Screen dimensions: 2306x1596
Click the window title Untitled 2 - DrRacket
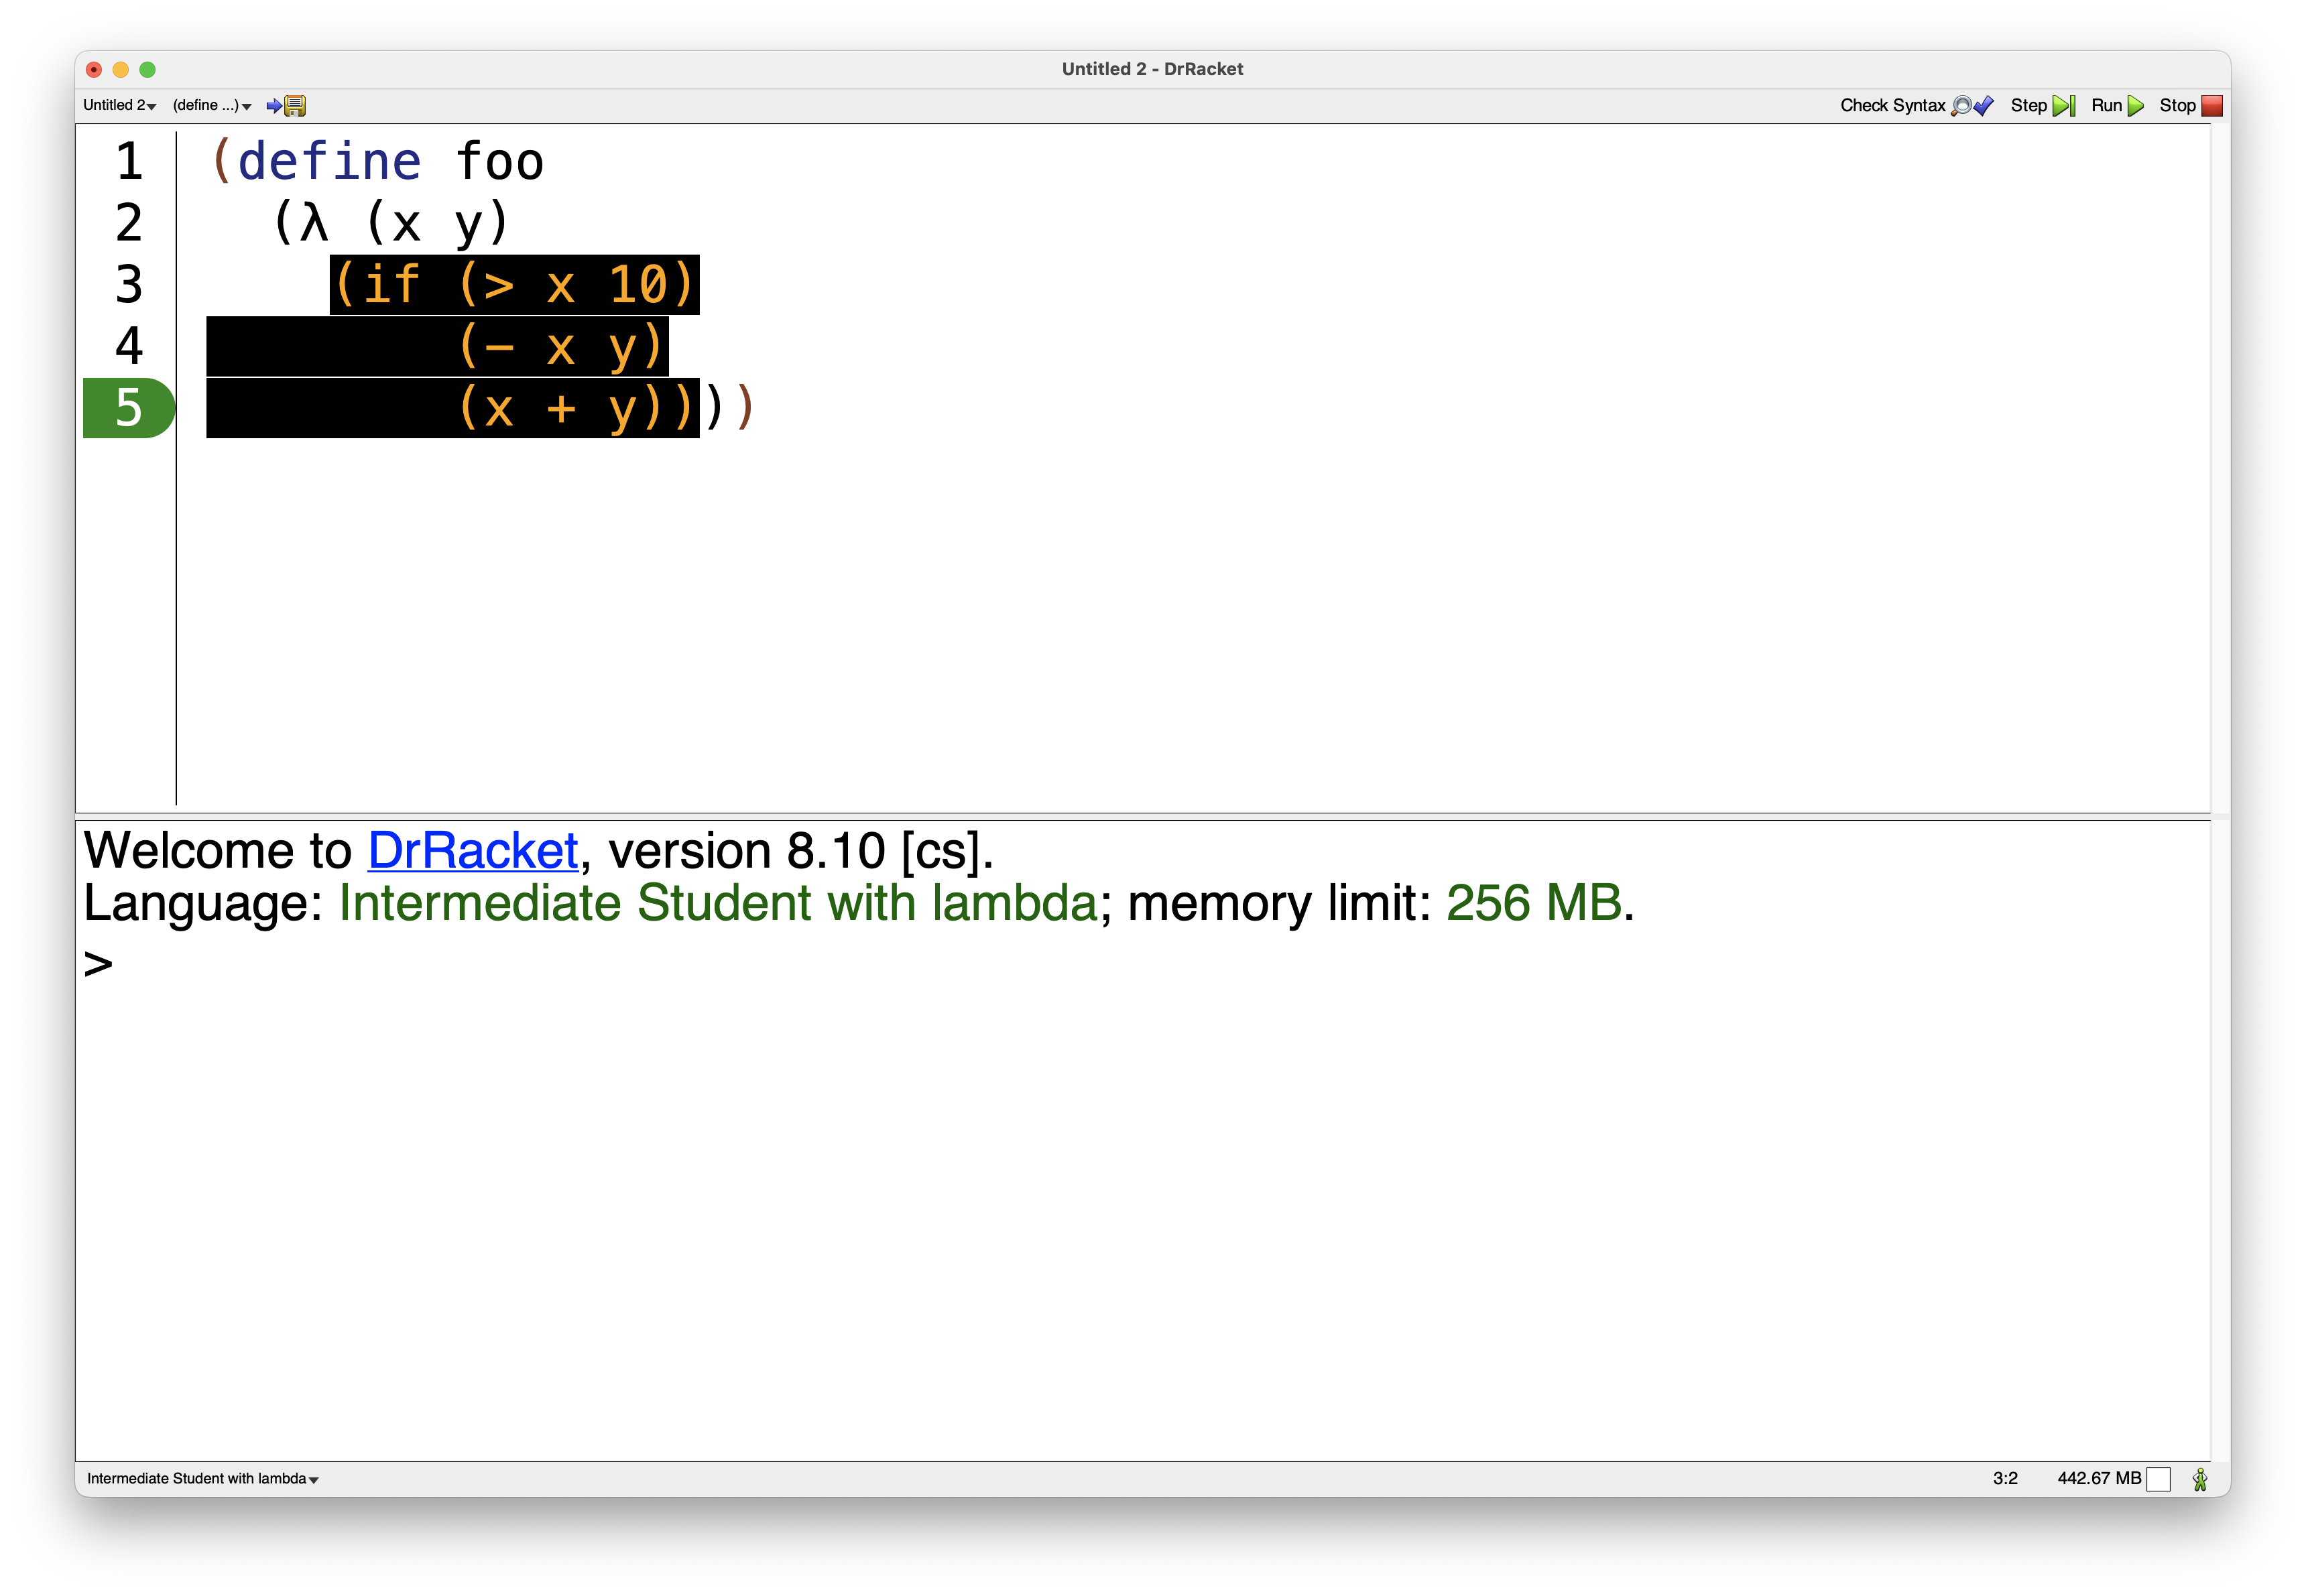pos(1152,69)
